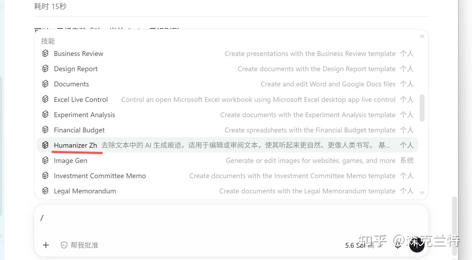Select the Investment Committee Memo skill
The width and height of the screenshot is (472, 260).
point(227,176)
